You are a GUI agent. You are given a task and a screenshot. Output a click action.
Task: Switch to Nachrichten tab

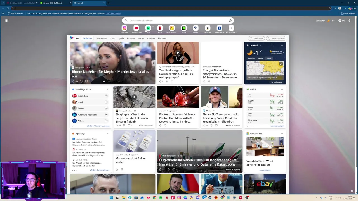coord(102,38)
